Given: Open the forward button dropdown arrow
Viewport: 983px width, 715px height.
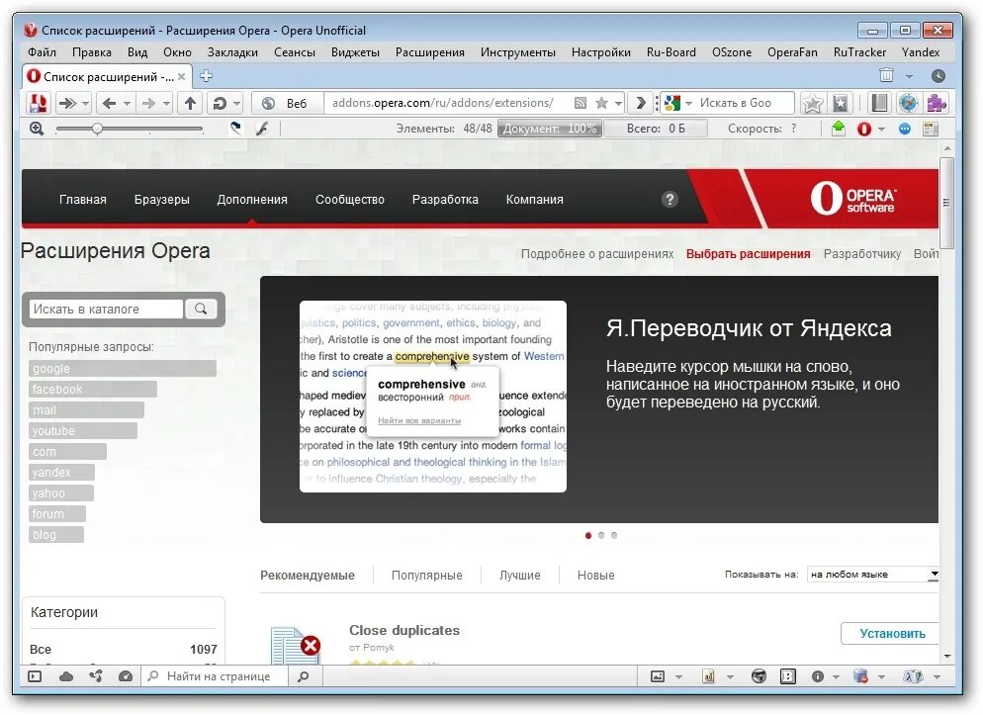Looking at the screenshot, I should tap(164, 103).
